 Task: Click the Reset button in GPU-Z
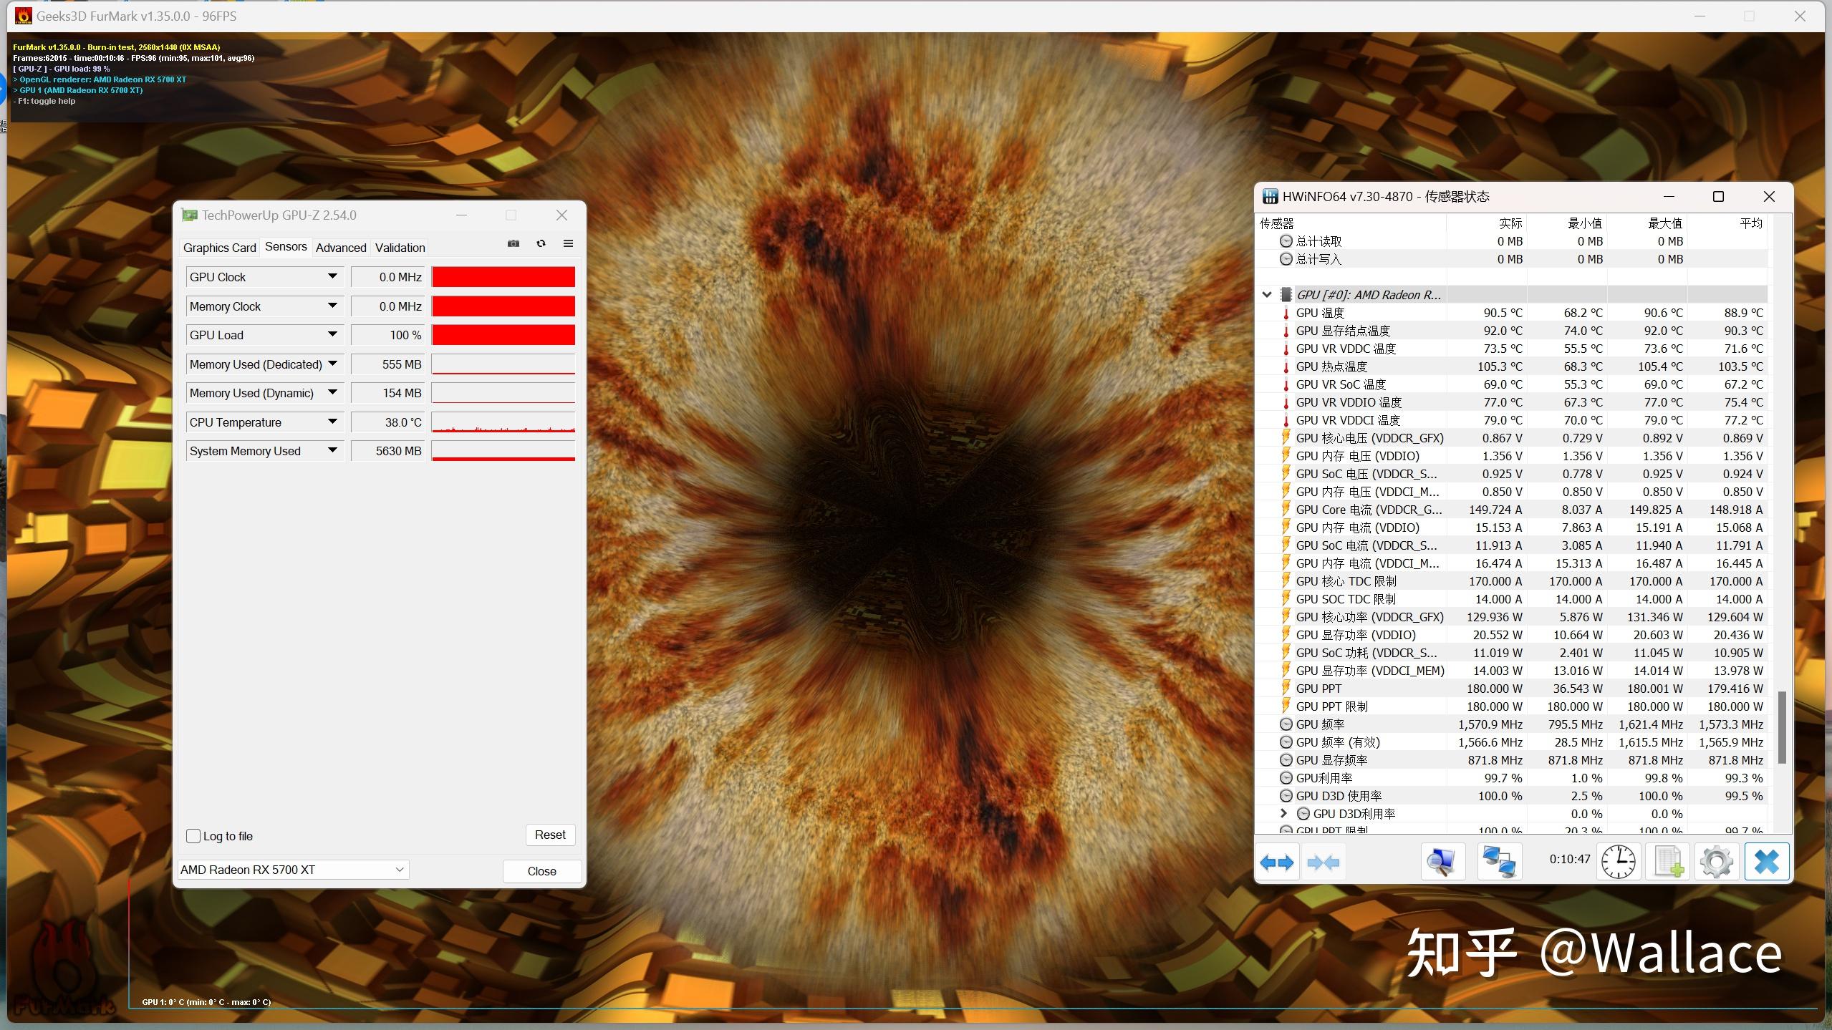[550, 834]
